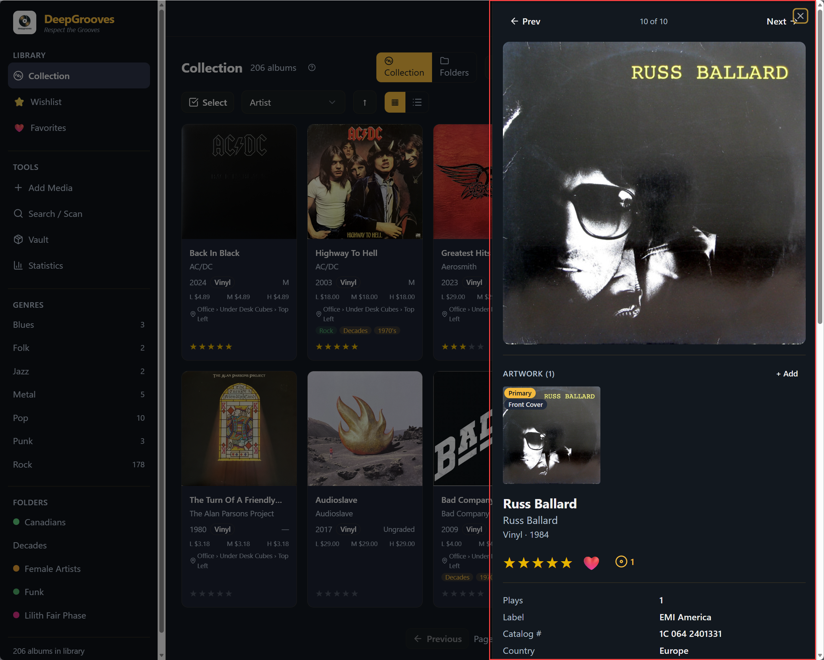
Task: Add new artwork to the album
Action: pos(787,374)
